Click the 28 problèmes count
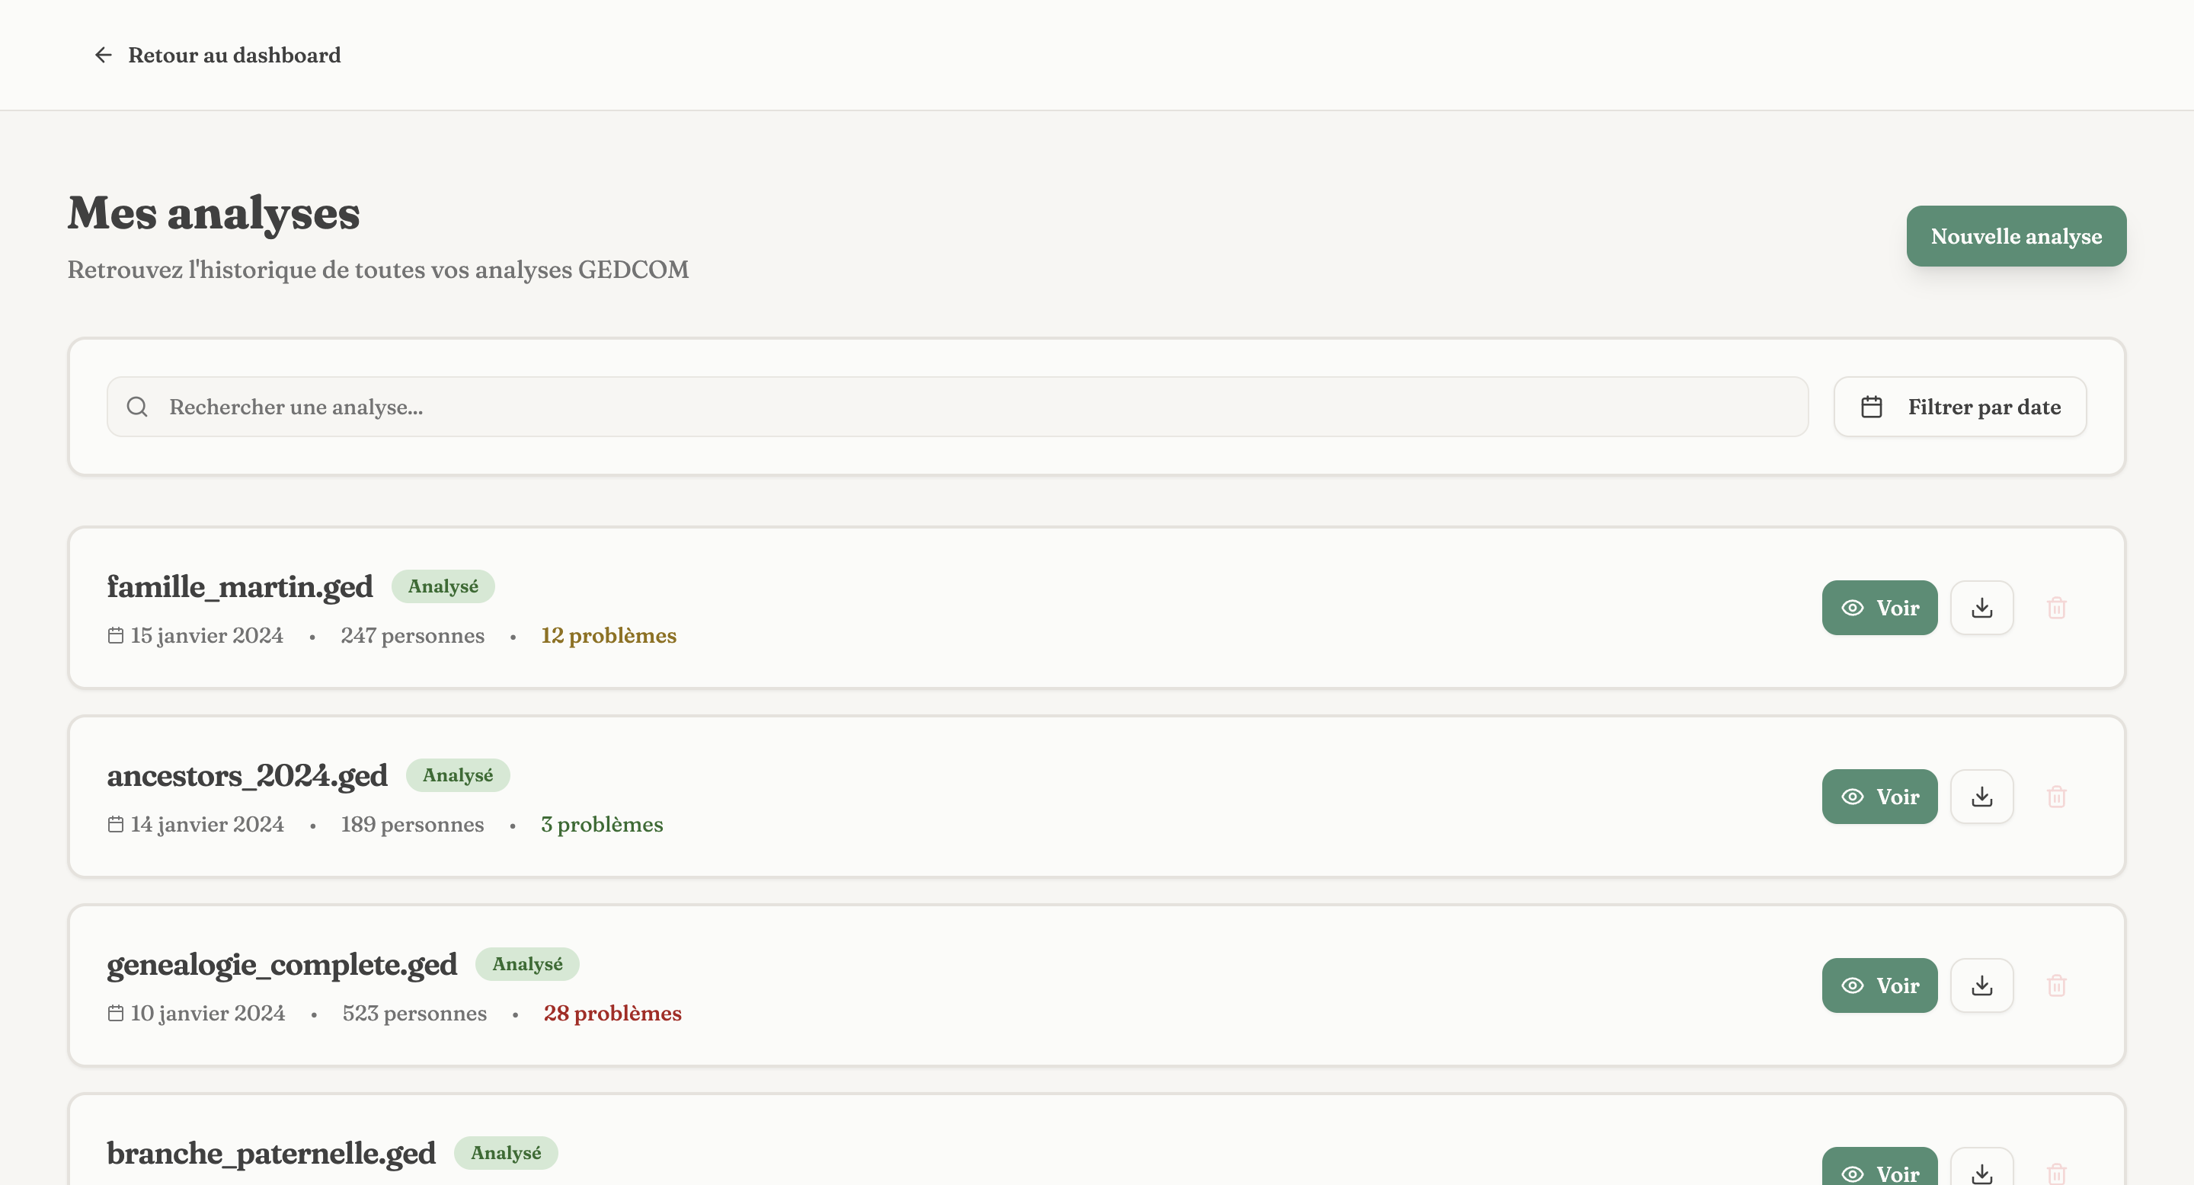The image size is (2194, 1185). pos(612,1014)
